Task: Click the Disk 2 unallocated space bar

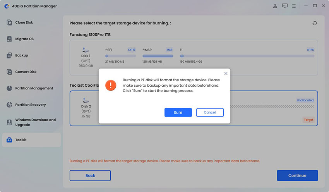Action: click(272, 106)
